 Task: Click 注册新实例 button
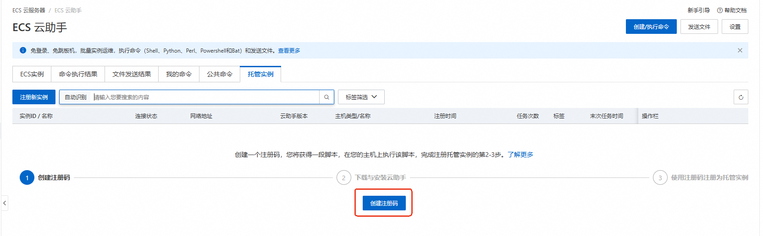coord(34,97)
